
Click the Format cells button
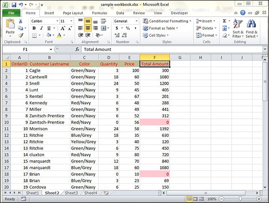[x=207, y=36]
